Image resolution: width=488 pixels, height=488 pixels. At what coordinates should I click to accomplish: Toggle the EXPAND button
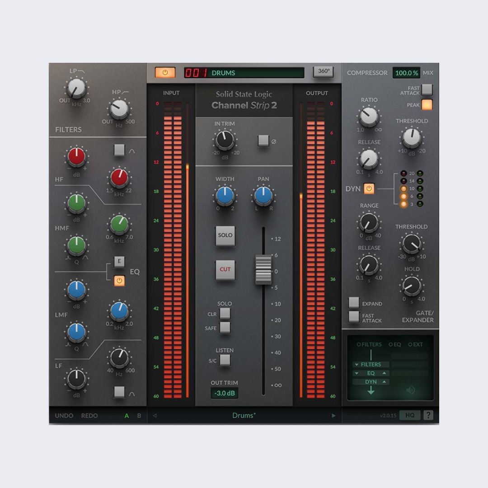[353, 302]
